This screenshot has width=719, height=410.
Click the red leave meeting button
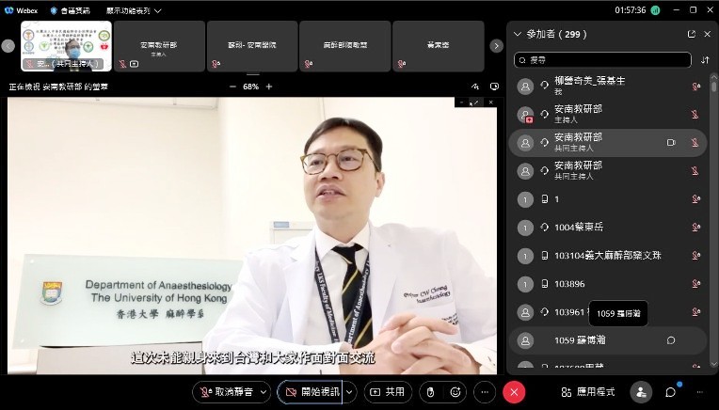[x=514, y=392]
